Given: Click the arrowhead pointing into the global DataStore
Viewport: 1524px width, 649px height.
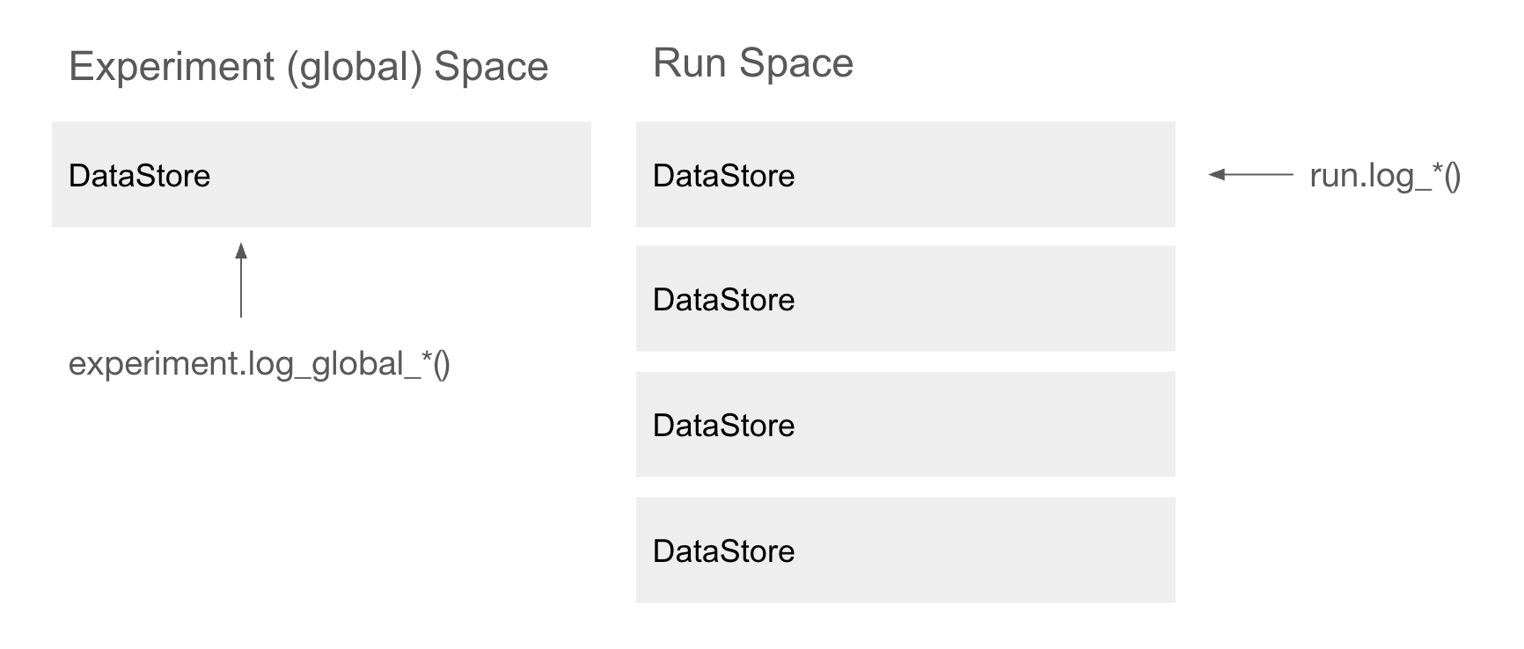Looking at the screenshot, I should (x=241, y=251).
